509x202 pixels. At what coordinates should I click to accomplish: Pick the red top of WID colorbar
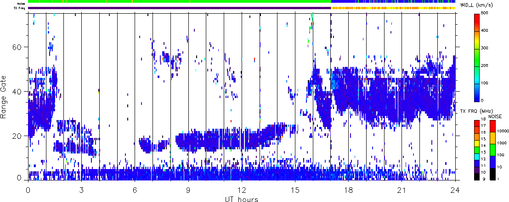click(x=477, y=22)
